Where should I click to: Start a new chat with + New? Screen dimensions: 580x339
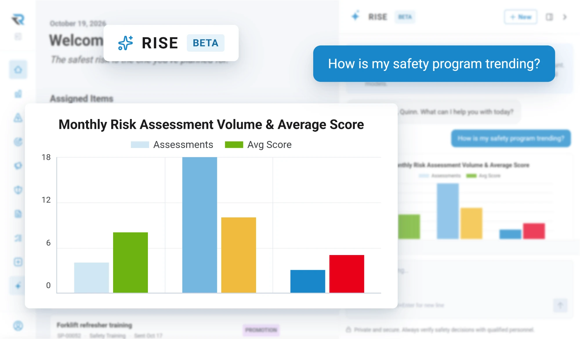(521, 17)
